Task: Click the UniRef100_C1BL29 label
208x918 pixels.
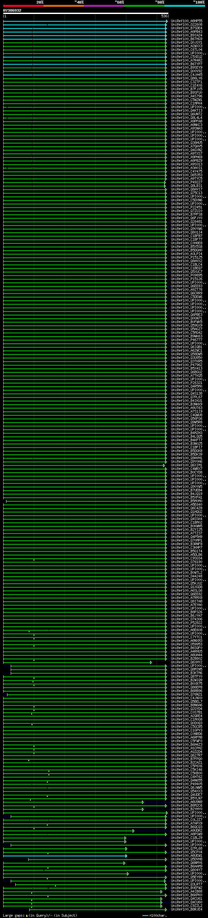Action: (186, 838)
